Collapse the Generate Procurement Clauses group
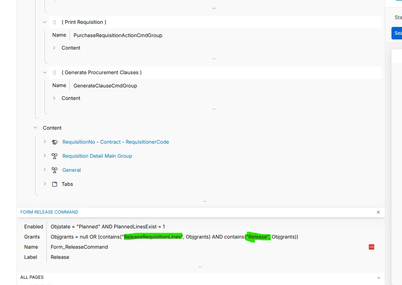 [x=44, y=72]
